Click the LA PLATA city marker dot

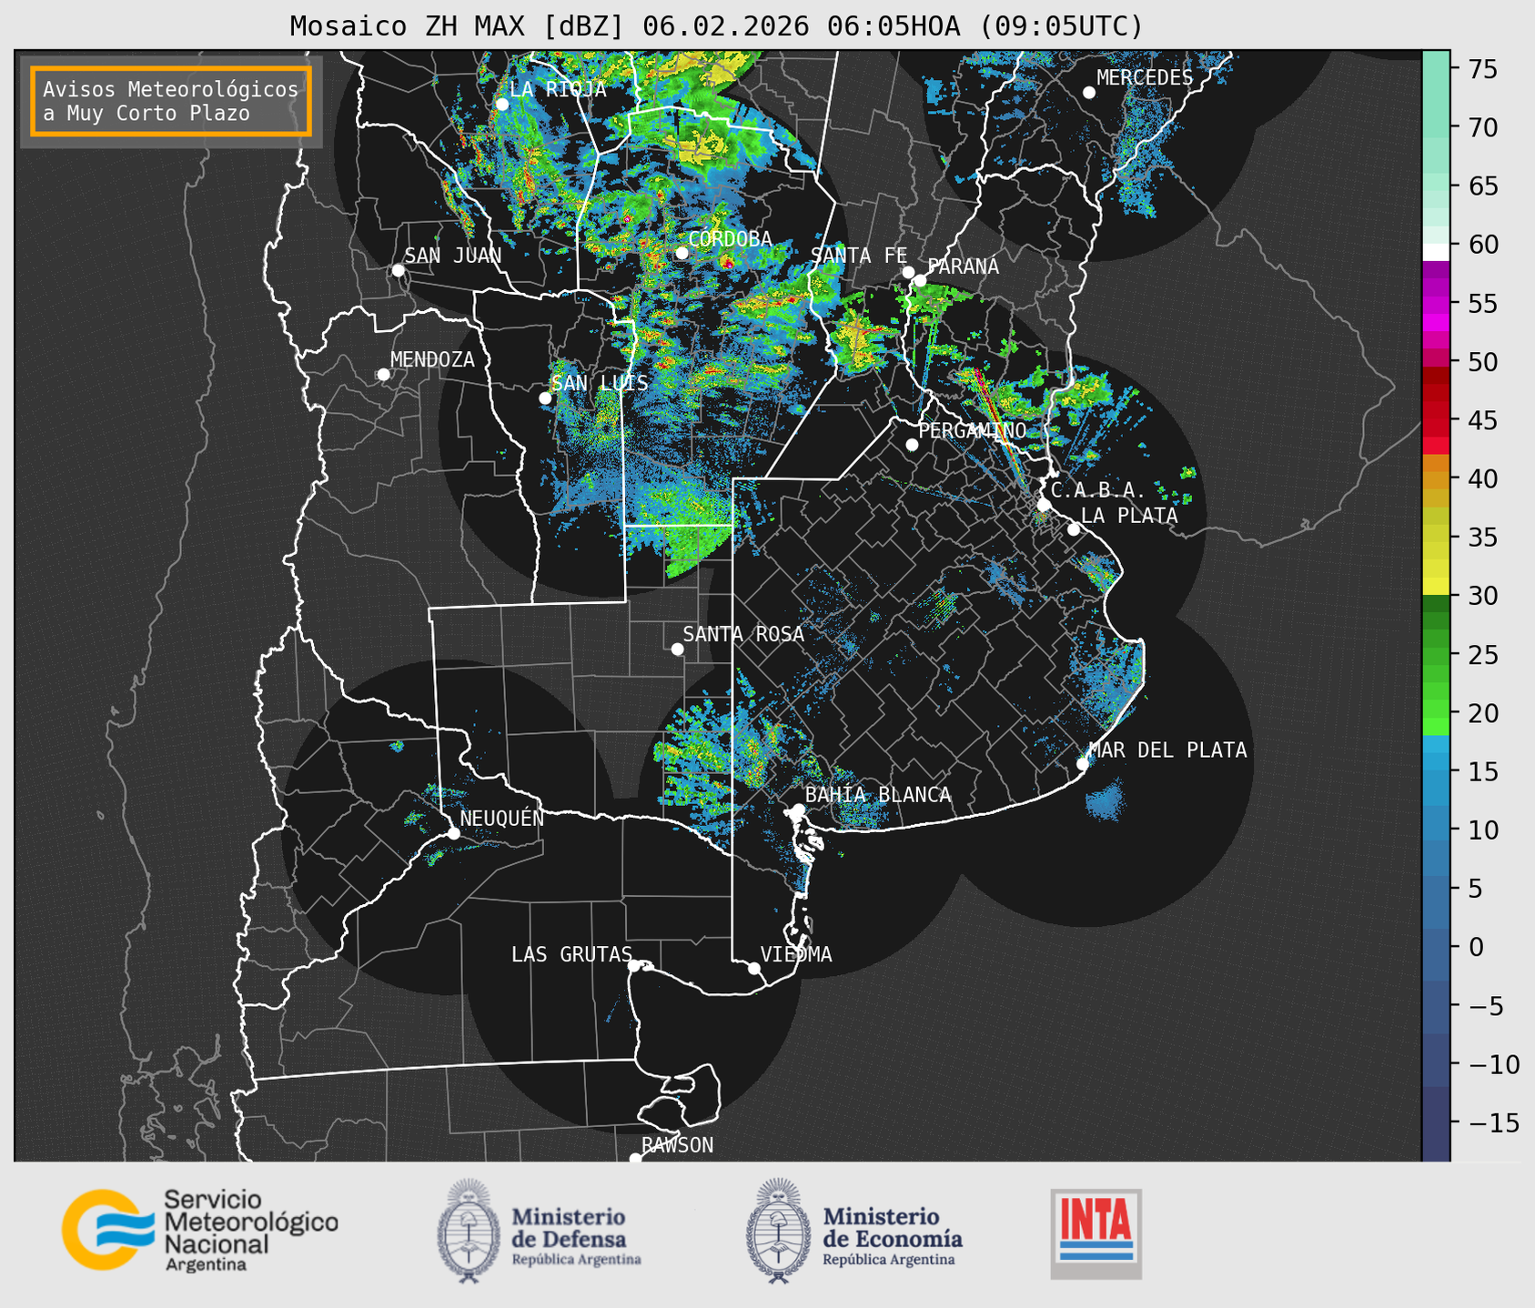[1074, 529]
